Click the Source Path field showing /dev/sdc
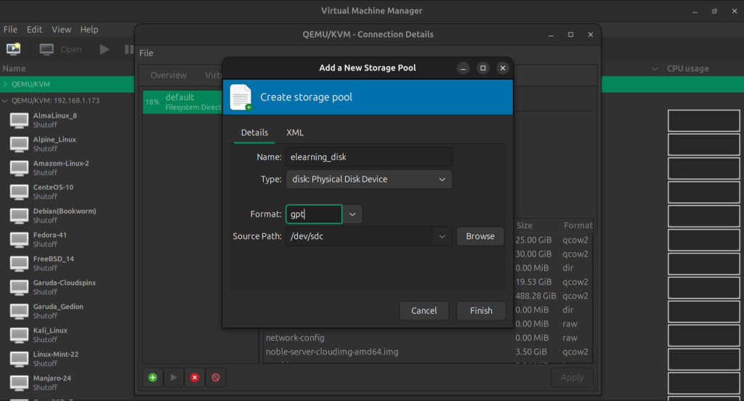The image size is (744, 401). 359,236
